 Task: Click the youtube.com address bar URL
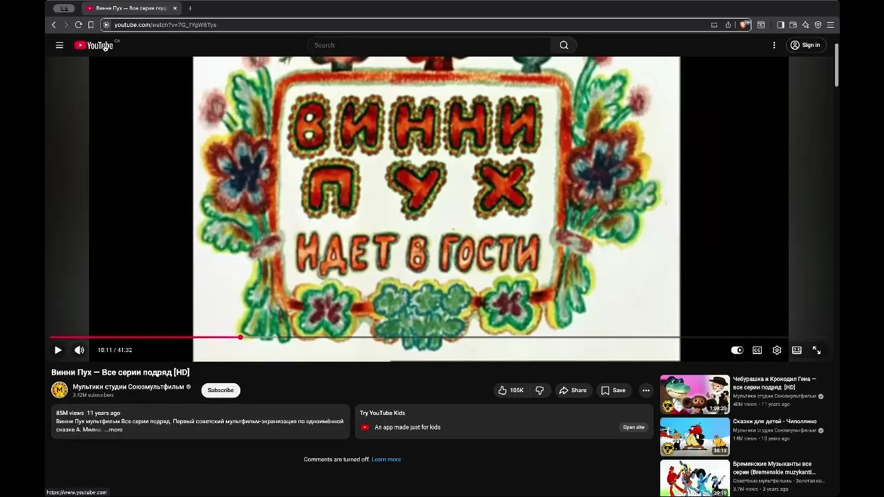[165, 25]
